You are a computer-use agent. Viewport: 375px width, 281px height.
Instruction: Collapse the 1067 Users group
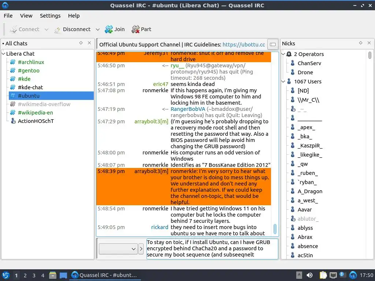(x=283, y=82)
